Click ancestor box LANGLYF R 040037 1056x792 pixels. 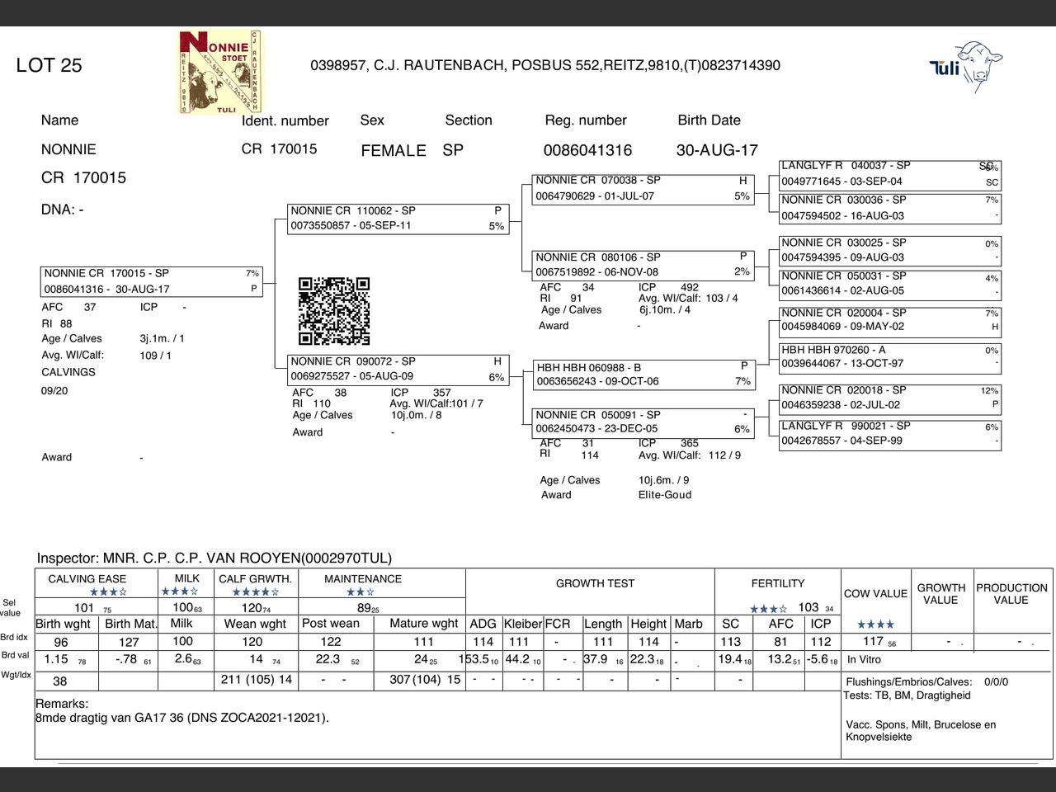point(890,174)
